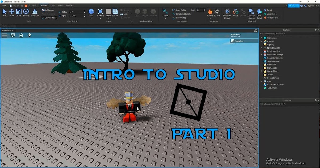Screen dimensions: 320x168
Task: Click the Kyakuhon account name
Action: pos(313,6)
